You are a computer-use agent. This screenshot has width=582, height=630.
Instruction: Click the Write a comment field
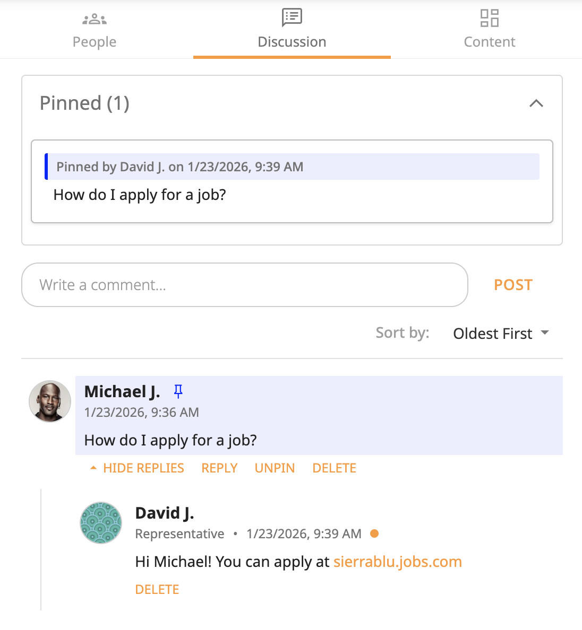click(x=244, y=285)
